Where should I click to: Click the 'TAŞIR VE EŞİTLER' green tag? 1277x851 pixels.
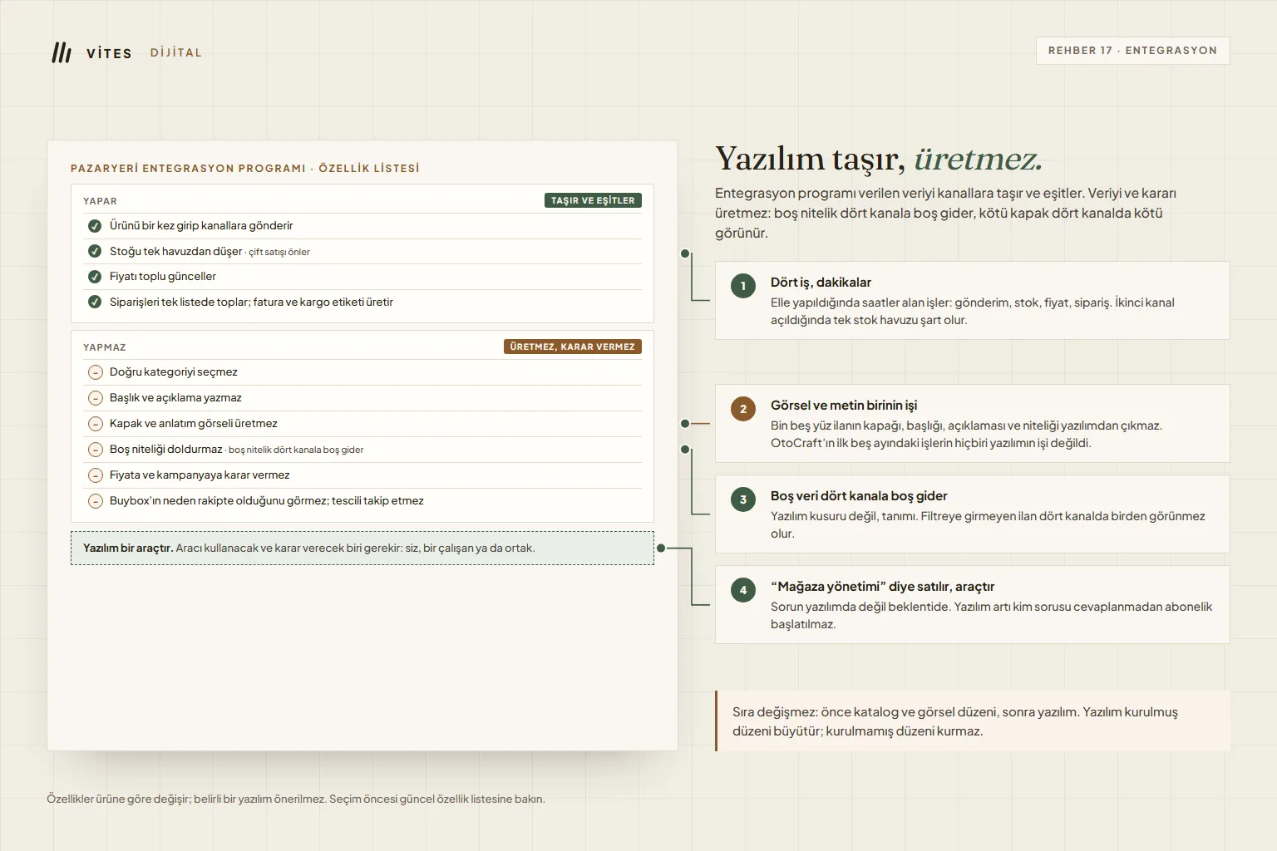click(593, 200)
